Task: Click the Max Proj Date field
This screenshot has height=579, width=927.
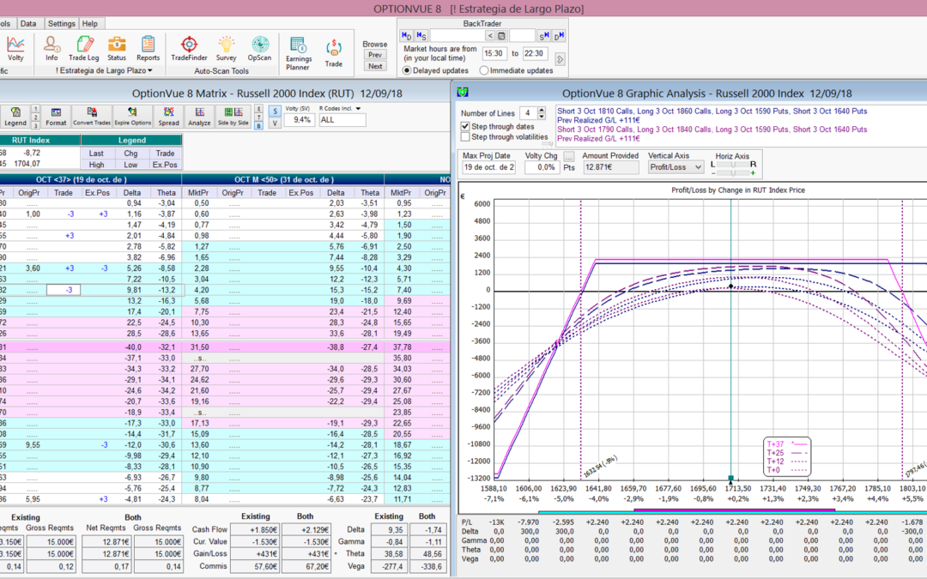Action: pos(489,167)
